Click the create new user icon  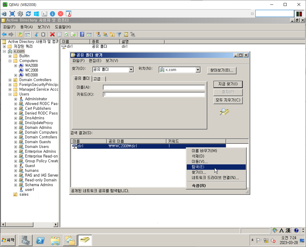point(98,35)
